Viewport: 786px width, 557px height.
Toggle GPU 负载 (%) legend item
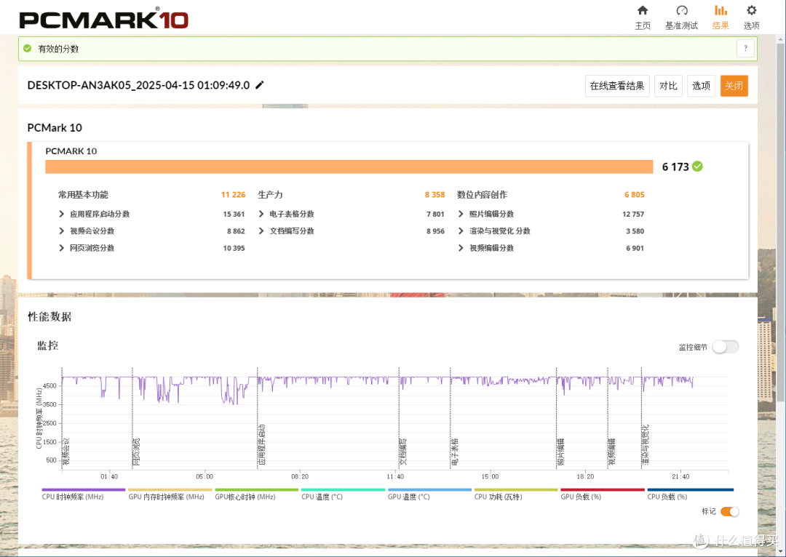603,494
